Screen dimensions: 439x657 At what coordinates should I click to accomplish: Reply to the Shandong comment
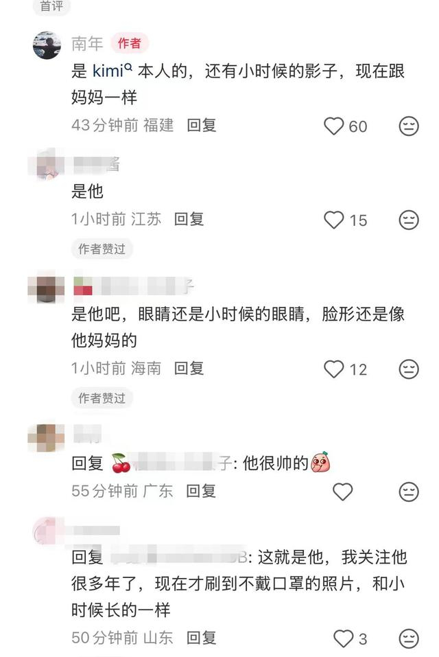click(x=201, y=638)
